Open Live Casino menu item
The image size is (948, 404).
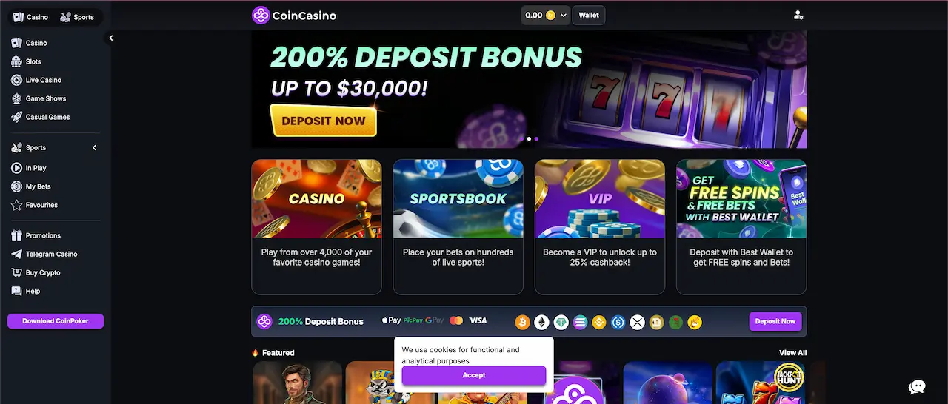[43, 80]
